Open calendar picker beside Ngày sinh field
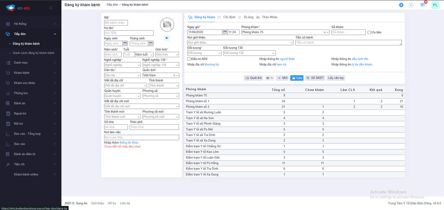This screenshot has height=210, width=444. point(125,44)
